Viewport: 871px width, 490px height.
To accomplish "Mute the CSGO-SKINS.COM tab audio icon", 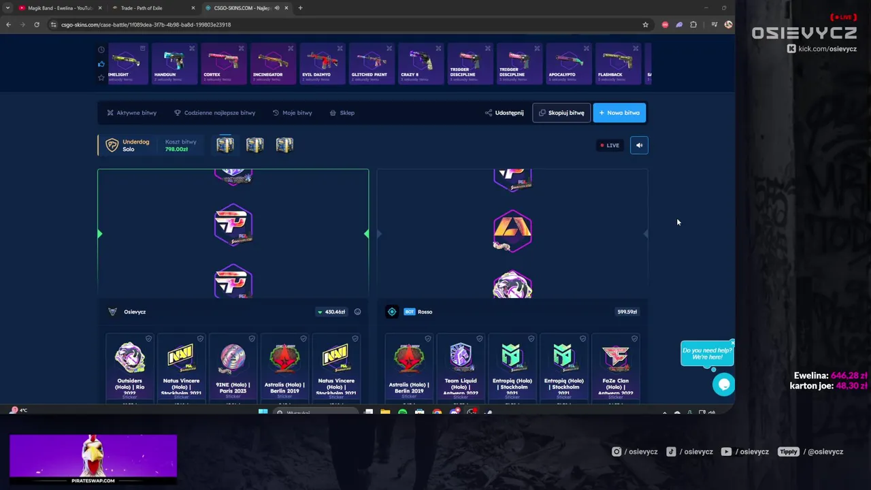I will [276, 8].
